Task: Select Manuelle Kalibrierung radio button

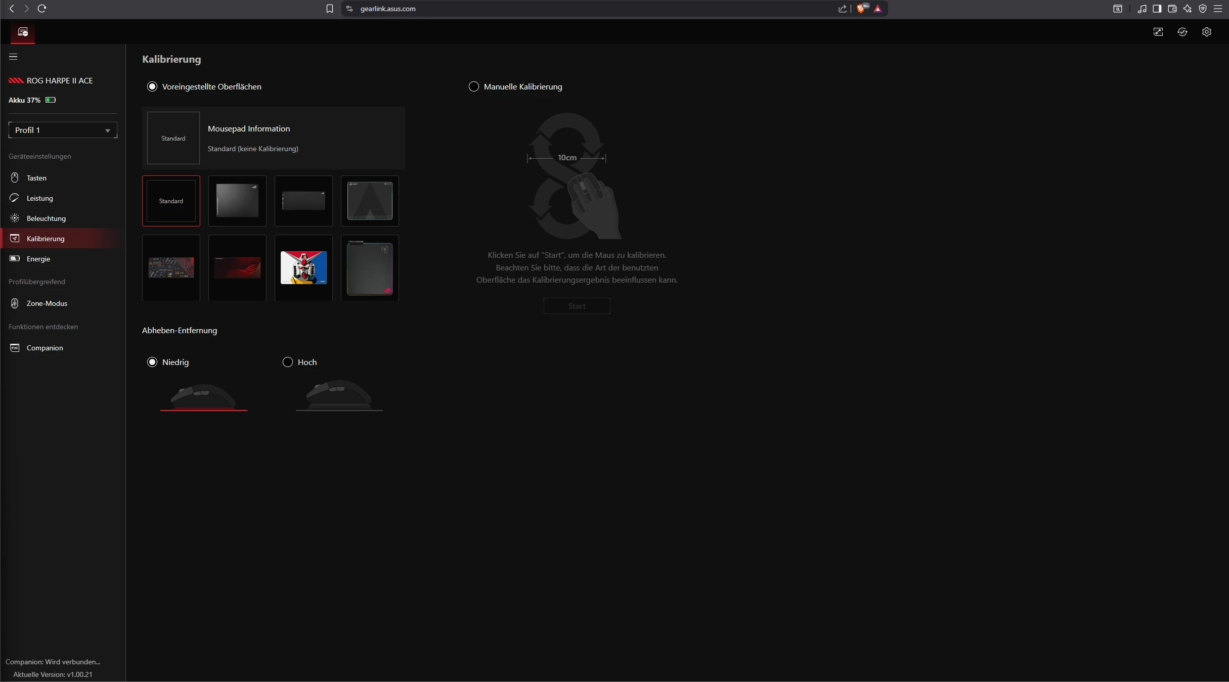Action: click(x=474, y=86)
